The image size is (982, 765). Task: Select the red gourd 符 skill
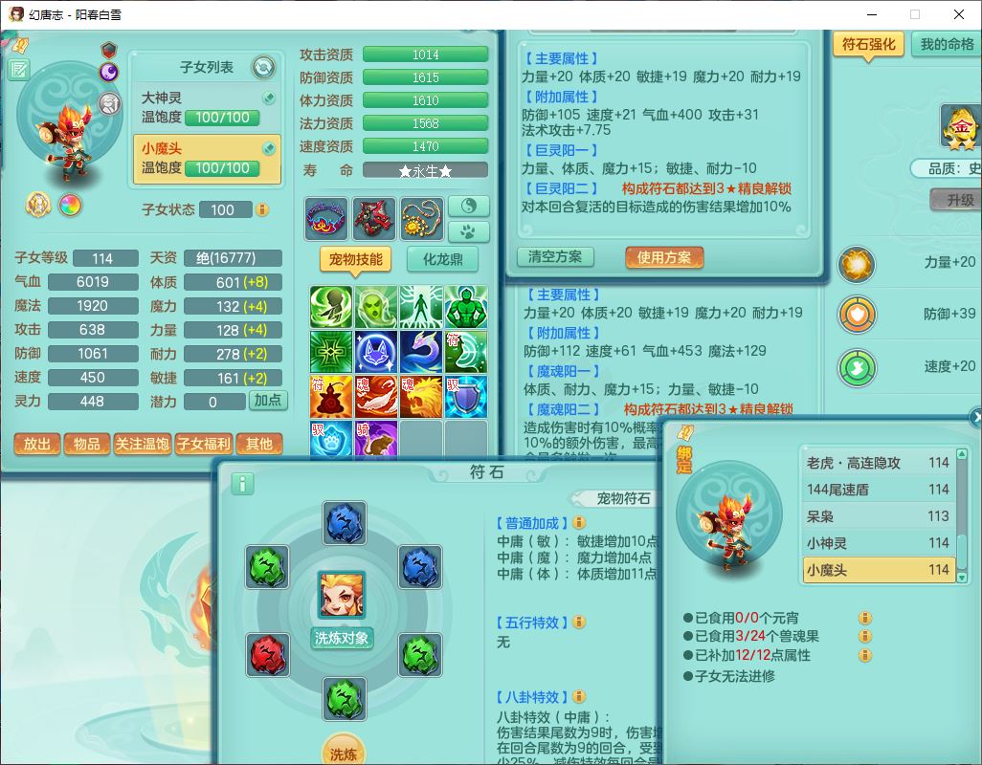click(331, 397)
